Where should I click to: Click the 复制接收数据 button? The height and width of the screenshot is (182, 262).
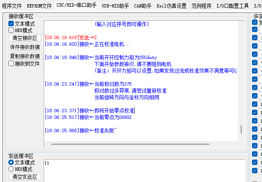point(25,56)
